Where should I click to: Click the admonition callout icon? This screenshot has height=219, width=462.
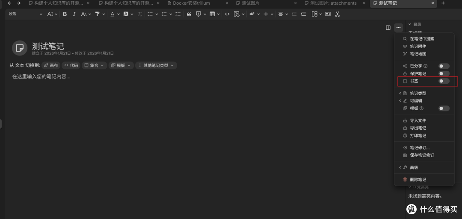point(198,14)
